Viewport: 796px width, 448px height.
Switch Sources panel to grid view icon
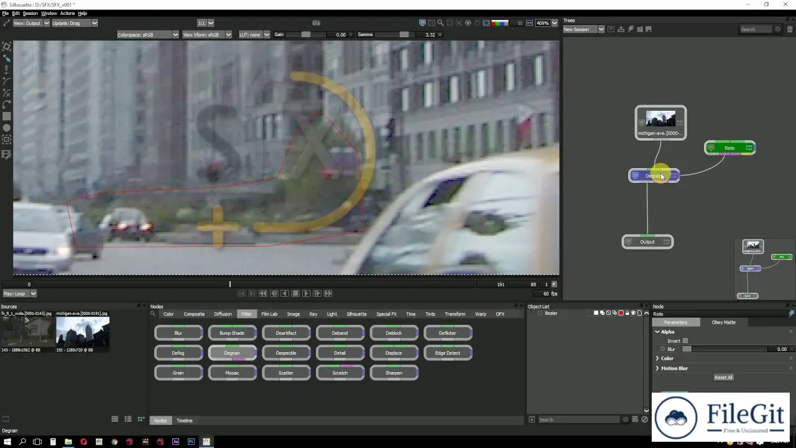pos(141,419)
